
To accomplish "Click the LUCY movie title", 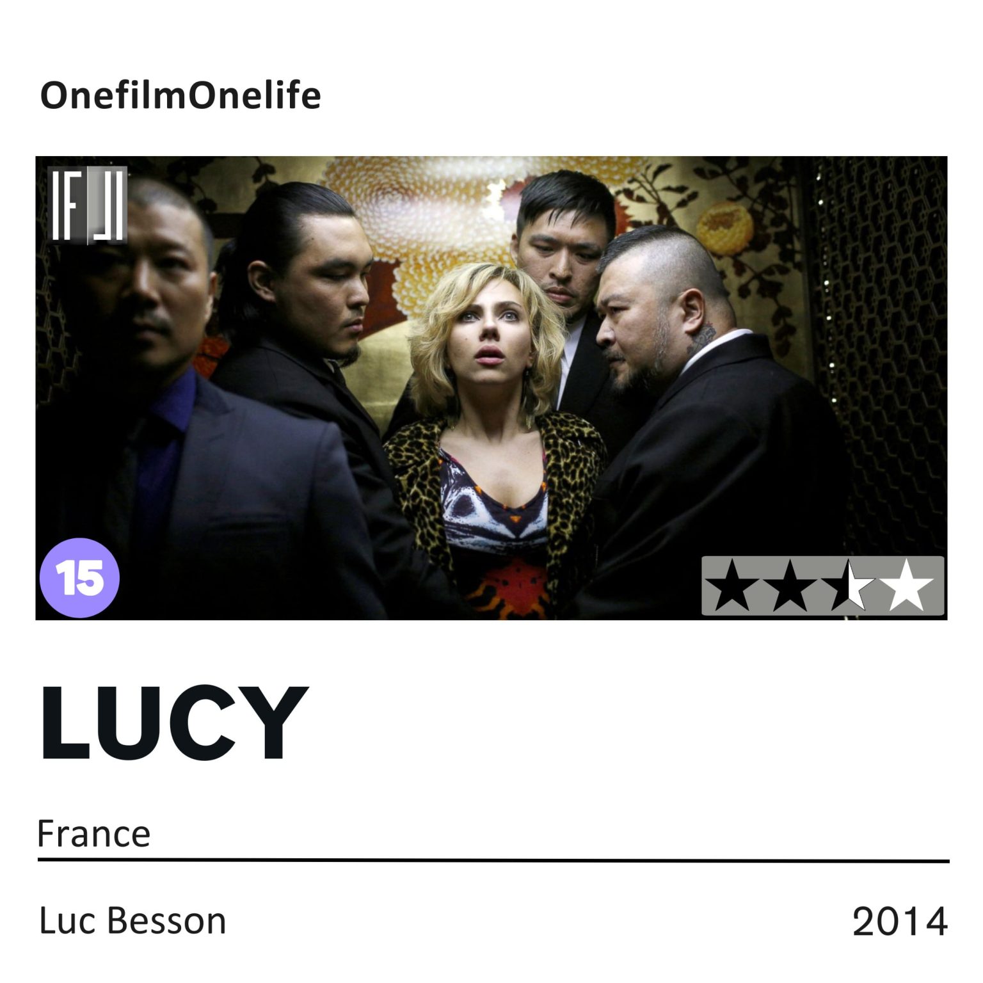I will (174, 723).
